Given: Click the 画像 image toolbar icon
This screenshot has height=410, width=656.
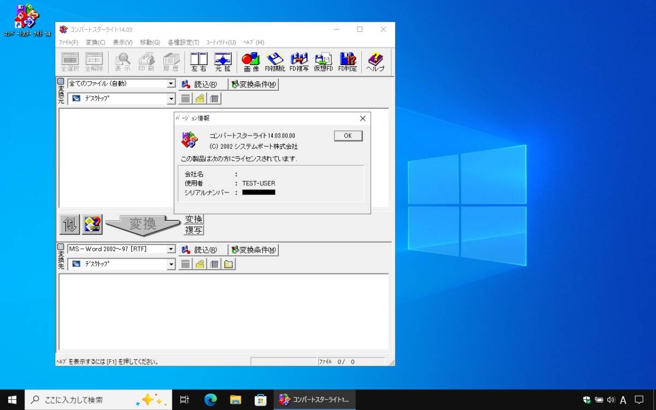Looking at the screenshot, I should (251, 62).
